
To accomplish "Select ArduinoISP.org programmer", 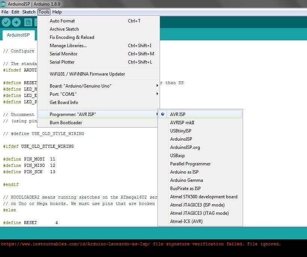I will pyautogui.click(x=200, y=147).
